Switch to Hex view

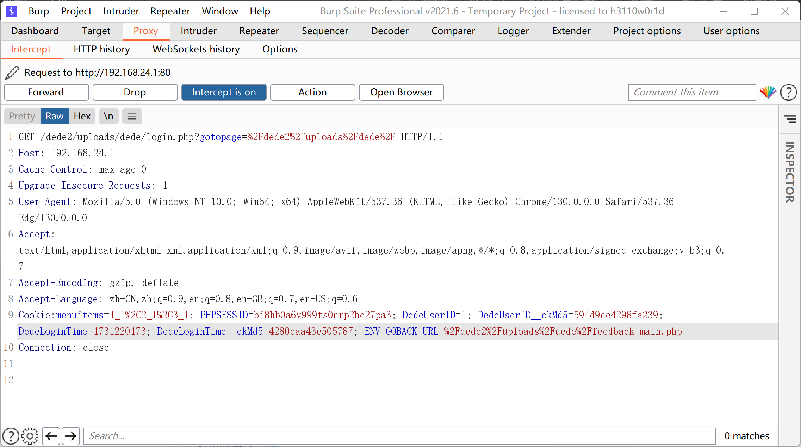click(x=82, y=116)
